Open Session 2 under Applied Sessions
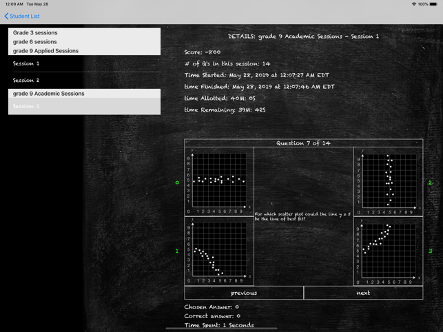 point(84,81)
